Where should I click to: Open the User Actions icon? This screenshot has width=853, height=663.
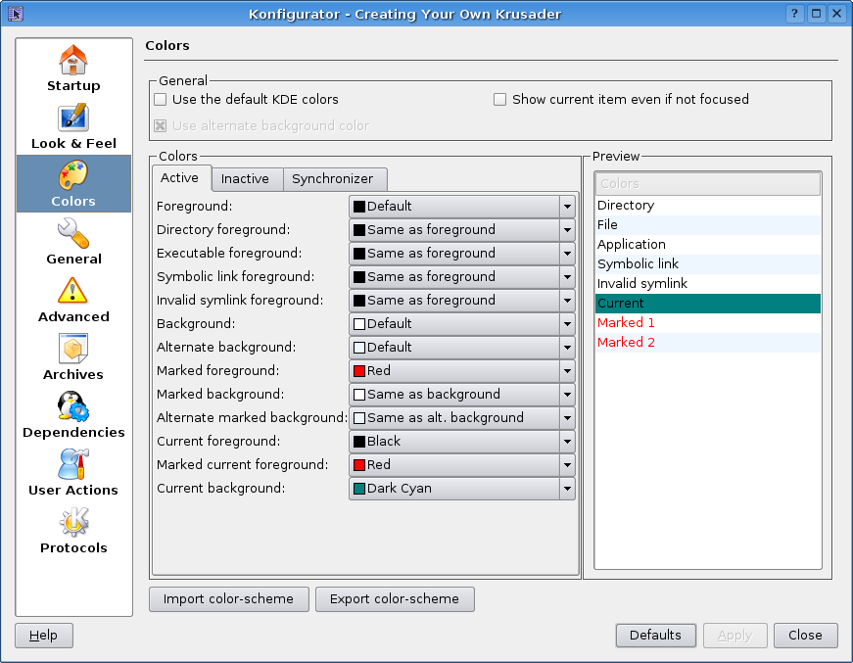pos(72,464)
